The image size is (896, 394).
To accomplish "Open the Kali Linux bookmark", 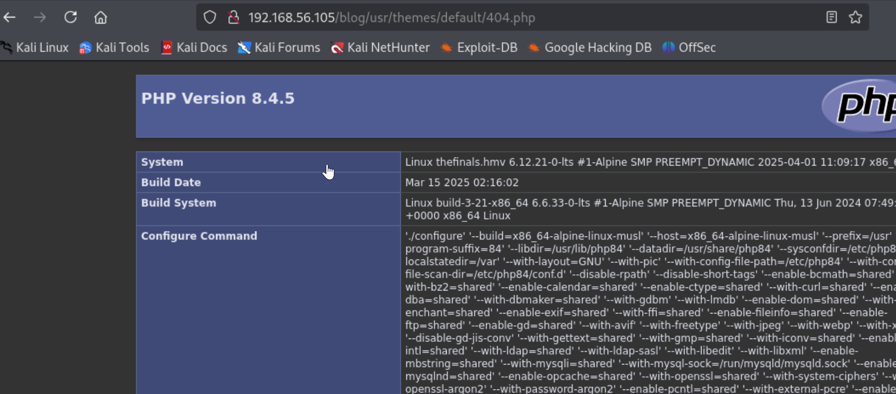I will coord(35,47).
